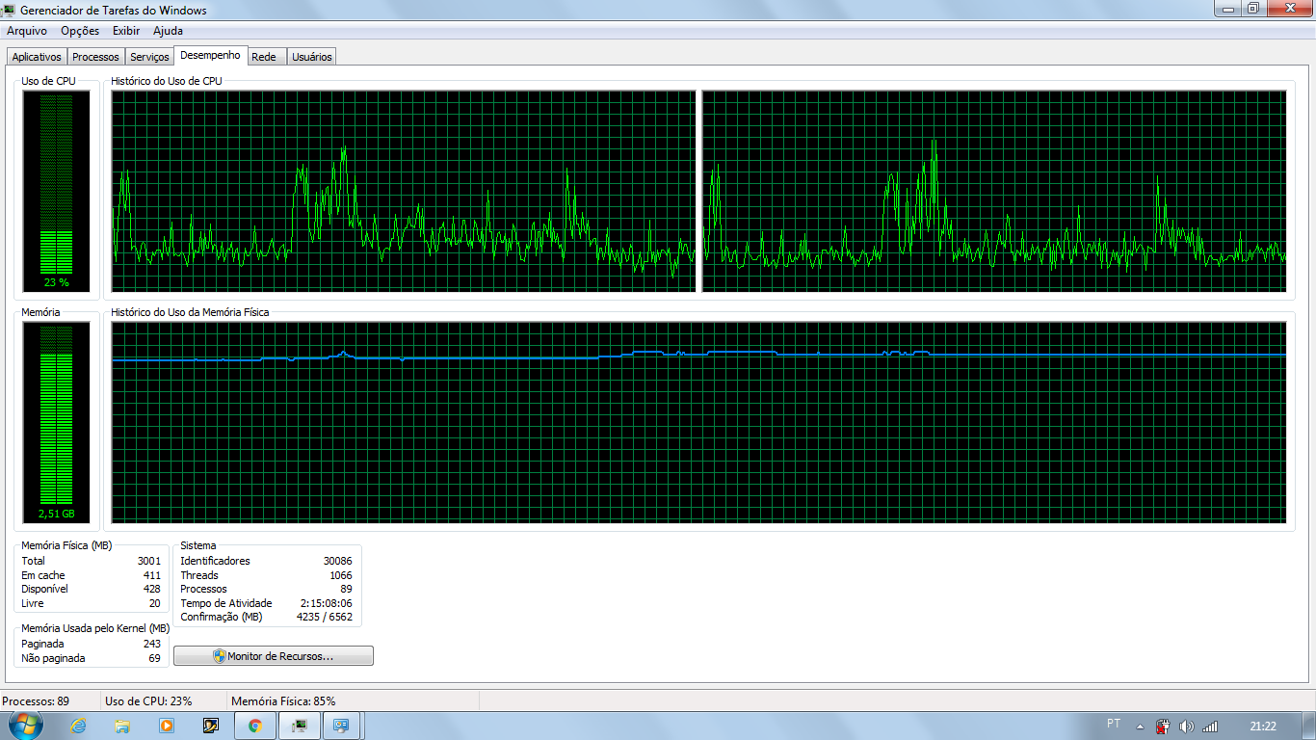Click the rightmost running app taskbar icon

click(x=341, y=726)
